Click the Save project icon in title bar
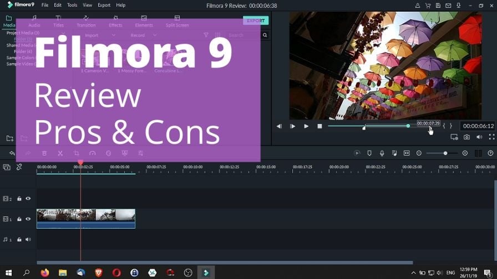The height and width of the screenshot is (279, 497). click(x=438, y=6)
